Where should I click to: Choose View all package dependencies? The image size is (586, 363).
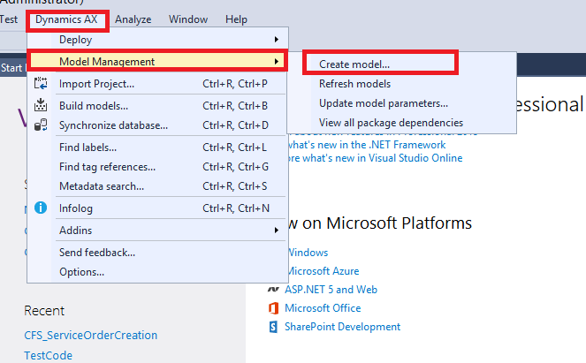click(391, 122)
